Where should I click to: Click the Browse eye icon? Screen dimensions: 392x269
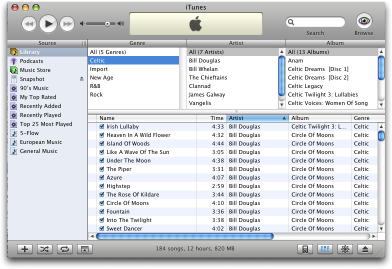pyautogui.click(x=364, y=21)
